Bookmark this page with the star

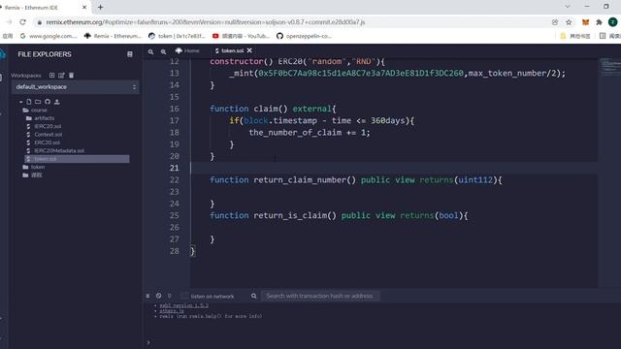tap(569, 22)
